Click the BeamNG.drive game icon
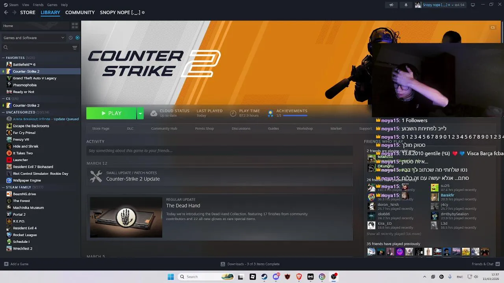The width and height of the screenshot is (504, 283). 9,194
